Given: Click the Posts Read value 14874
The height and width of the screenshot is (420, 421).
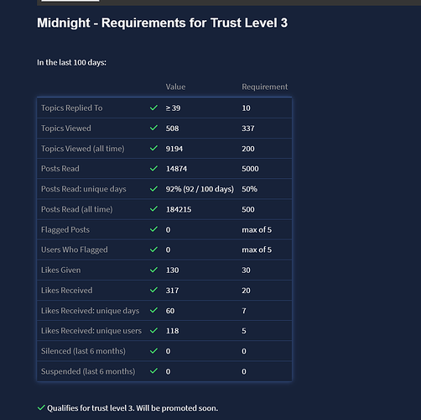Looking at the screenshot, I should tap(176, 169).
